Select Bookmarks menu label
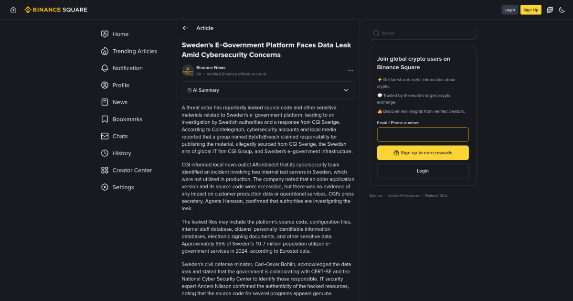 point(127,119)
